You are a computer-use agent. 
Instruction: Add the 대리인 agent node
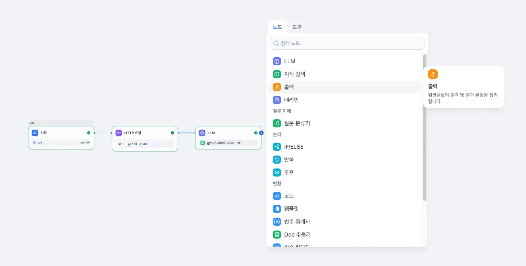pos(291,100)
